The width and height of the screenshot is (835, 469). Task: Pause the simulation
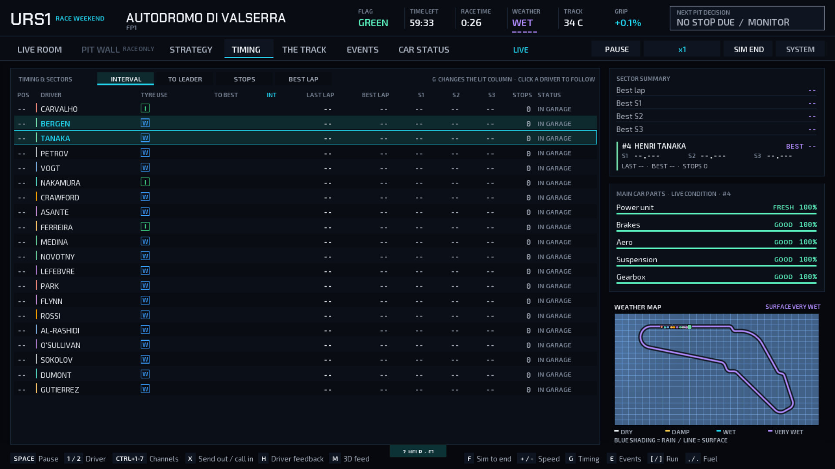click(617, 50)
